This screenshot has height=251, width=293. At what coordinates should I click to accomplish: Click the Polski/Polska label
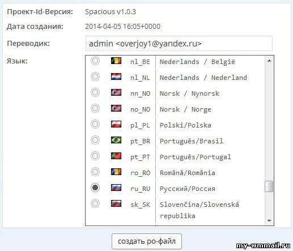point(185,125)
